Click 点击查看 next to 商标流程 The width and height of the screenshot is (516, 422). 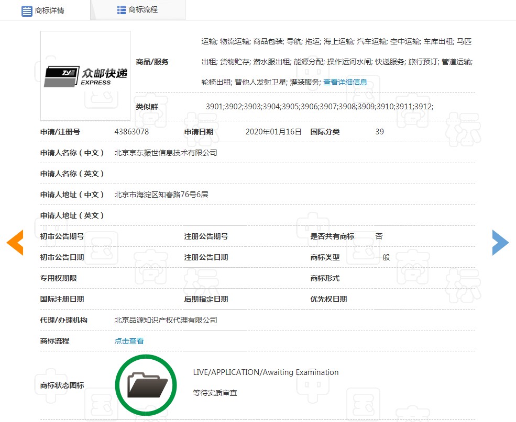[x=129, y=340]
